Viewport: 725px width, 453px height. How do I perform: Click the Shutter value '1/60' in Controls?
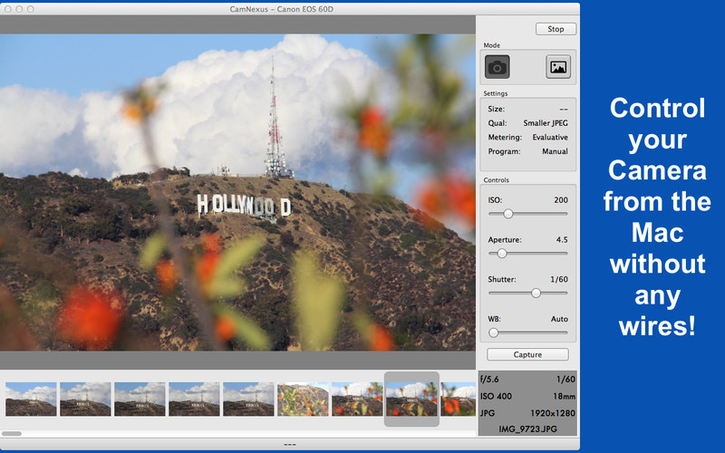pos(559,280)
